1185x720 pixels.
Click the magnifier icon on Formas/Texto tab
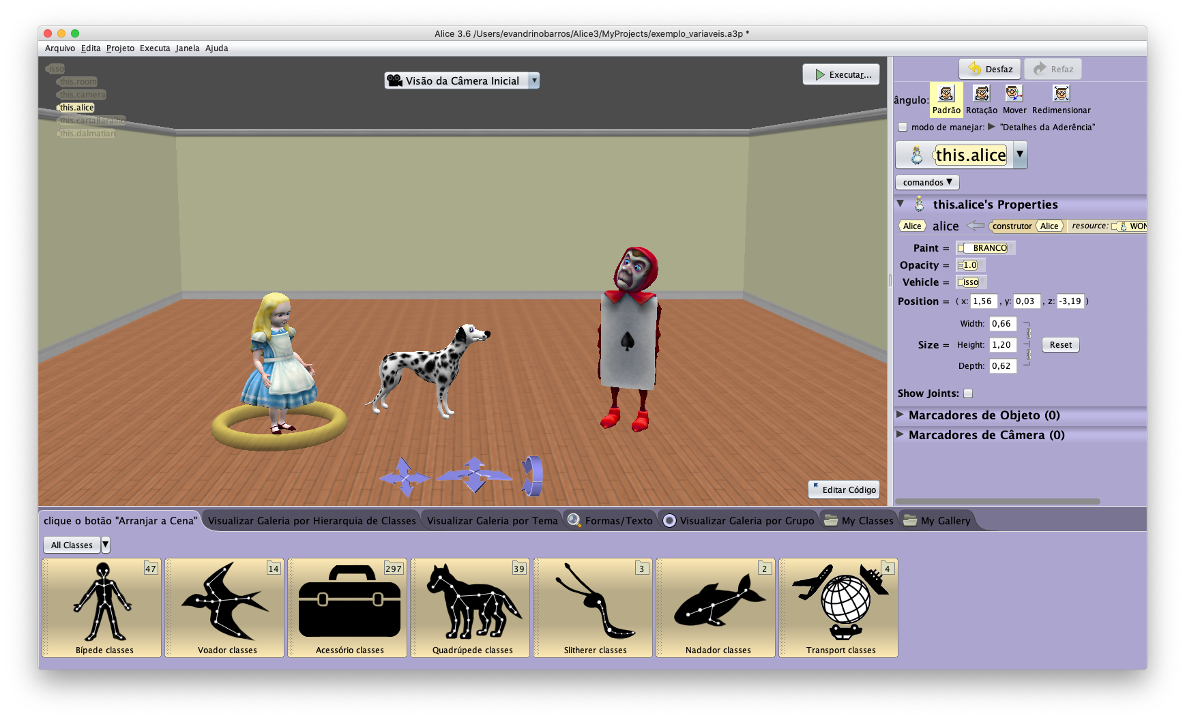574,520
